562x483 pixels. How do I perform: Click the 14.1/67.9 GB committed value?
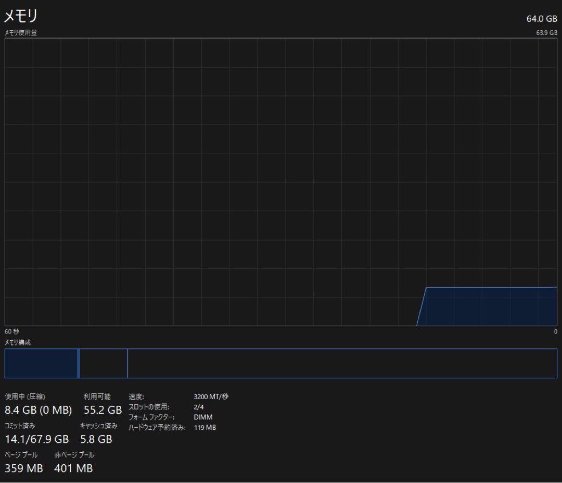[x=36, y=439]
